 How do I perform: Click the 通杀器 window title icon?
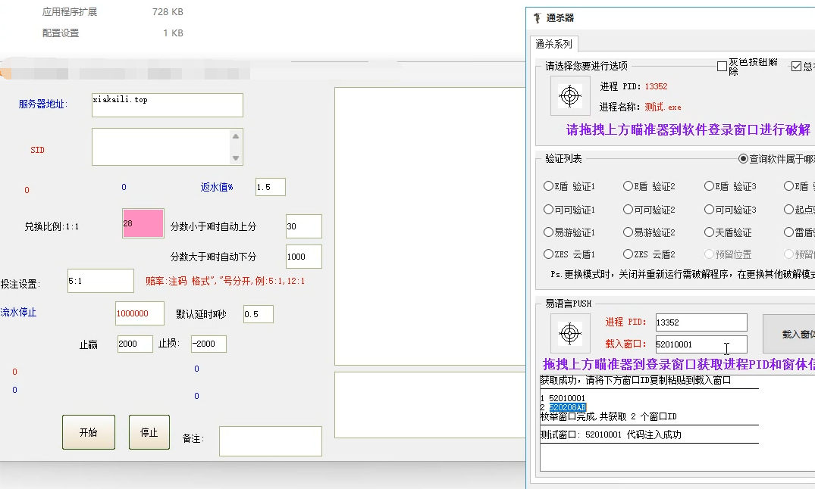point(537,18)
